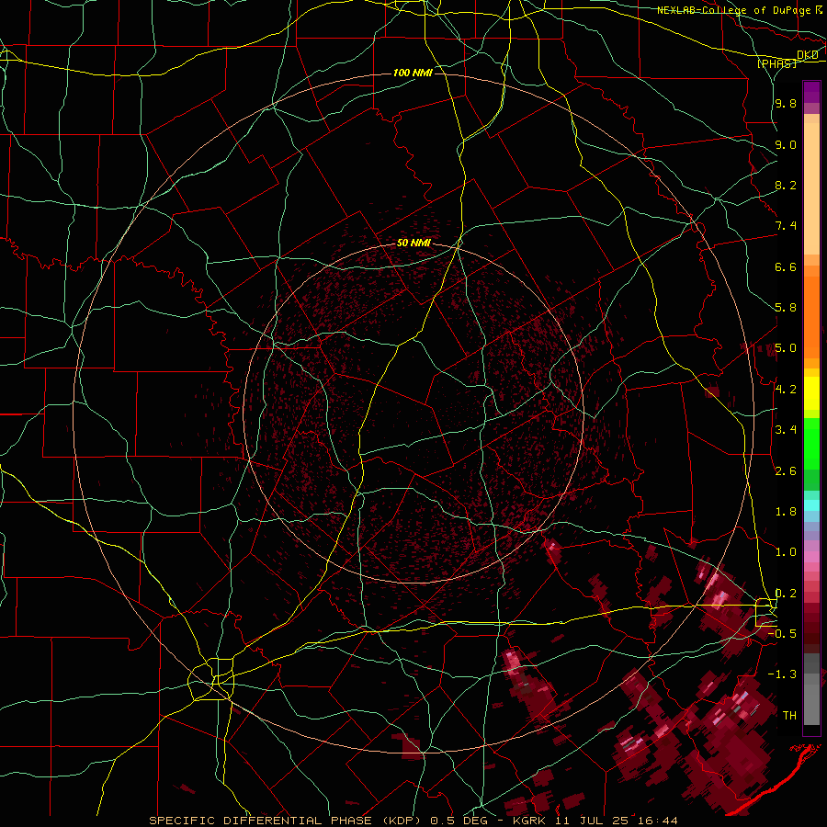Click the 9.0 value on the color scale
827x827 pixels.
pos(786,144)
